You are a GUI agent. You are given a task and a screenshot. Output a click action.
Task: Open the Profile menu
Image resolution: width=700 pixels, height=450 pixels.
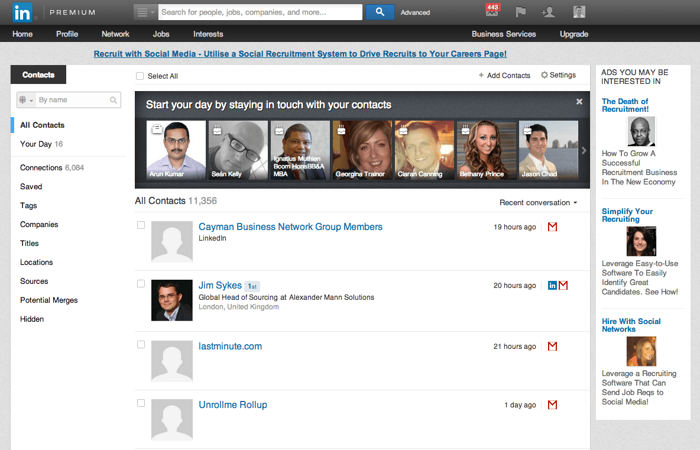(x=67, y=34)
